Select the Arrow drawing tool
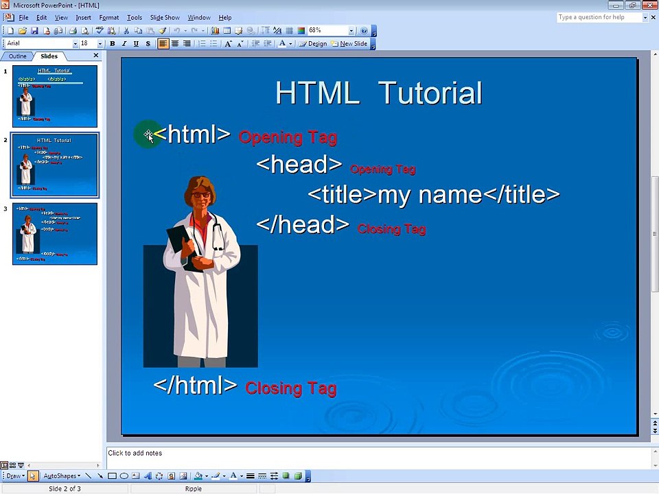Image resolution: width=659 pixels, height=494 pixels. [x=100, y=476]
